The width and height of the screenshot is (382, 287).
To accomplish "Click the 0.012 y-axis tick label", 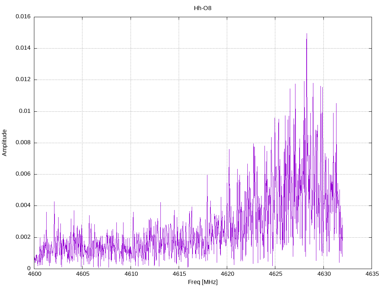I will (x=23, y=80).
